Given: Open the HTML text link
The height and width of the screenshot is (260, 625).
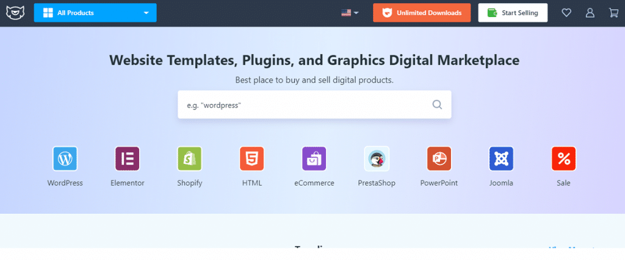Looking at the screenshot, I should [x=252, y=183].
